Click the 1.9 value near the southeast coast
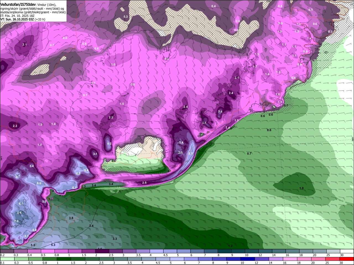354x265 pixels. point(236,120)
